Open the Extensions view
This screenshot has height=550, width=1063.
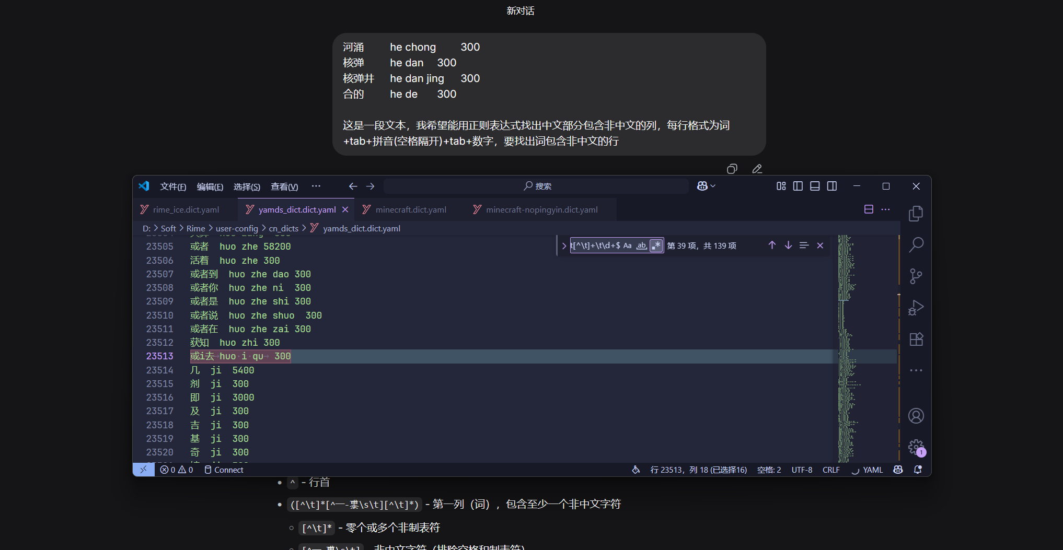click(x=916, y=340)
